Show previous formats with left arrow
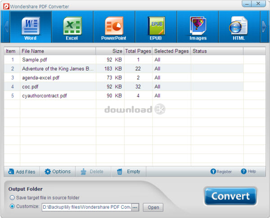Viewport: 270px width, 218px height. (x=6, y=27)
